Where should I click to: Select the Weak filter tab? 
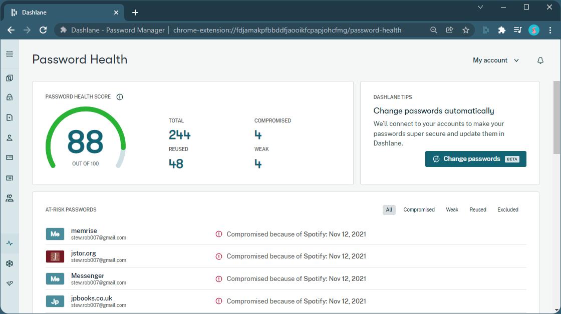point(452,209)
